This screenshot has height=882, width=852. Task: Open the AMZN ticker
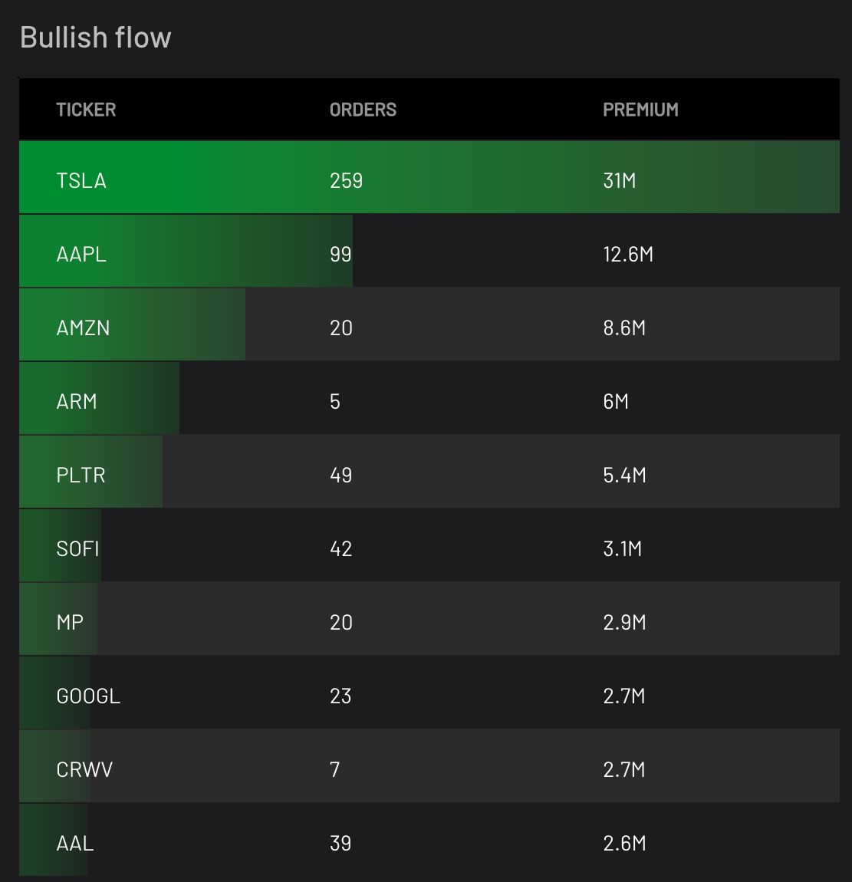(84, 328)
